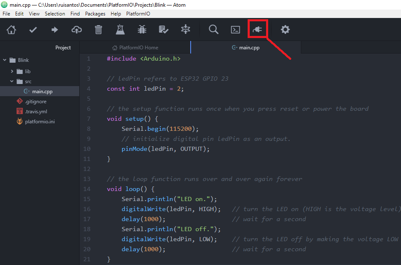The height and width of the screenshot is (265, 401).
Task: Collapse the src folder
Action: point(13,82)
